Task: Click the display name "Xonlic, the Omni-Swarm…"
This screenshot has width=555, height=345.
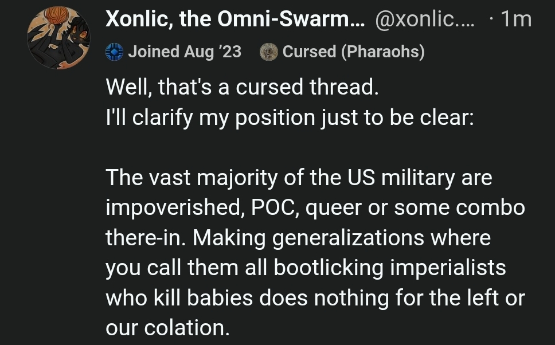Action: (234, 20)
